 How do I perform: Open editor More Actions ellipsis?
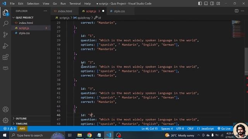[x=243, y=11]
